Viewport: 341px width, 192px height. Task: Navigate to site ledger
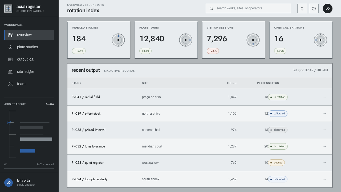point(29,72)
